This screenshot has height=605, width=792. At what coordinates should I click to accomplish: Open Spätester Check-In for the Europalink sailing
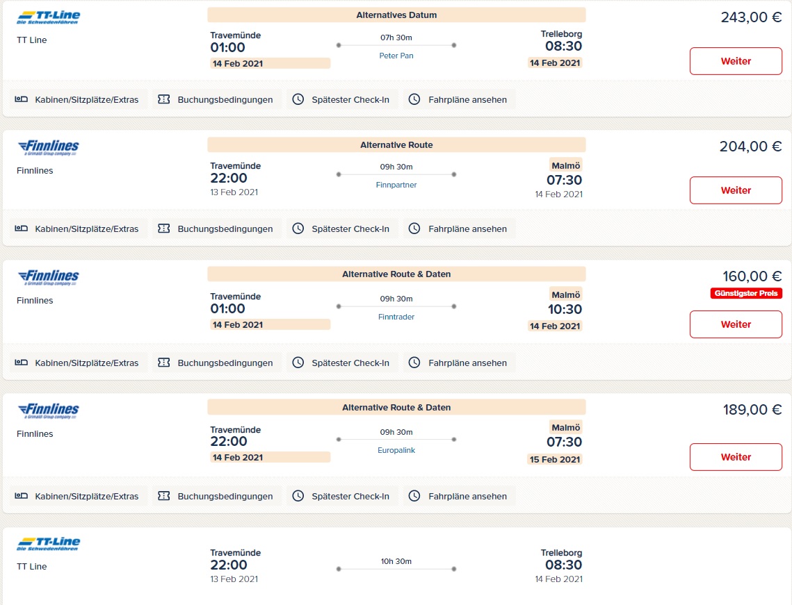point(341,496)
